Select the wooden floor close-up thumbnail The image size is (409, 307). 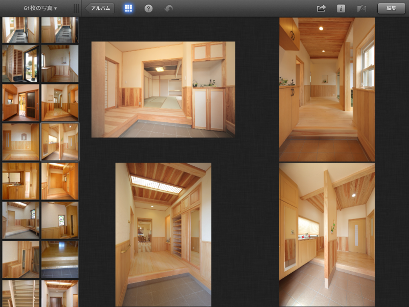point(60,259)
